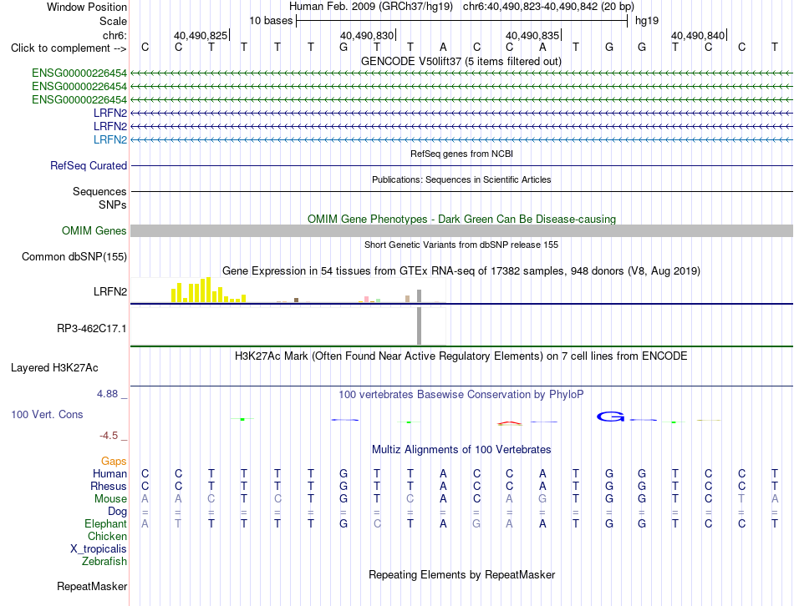Click the Publications Sequences black item line
The height and width of the screenshot is (606, 794).
click(461, 191)
